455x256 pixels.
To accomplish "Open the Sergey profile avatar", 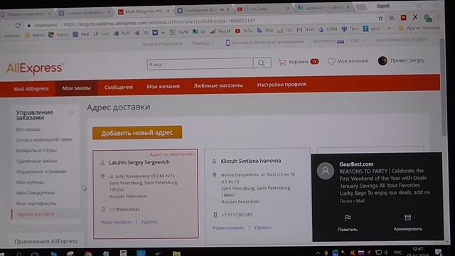I will pyautogui.click(x=382, y=60).
